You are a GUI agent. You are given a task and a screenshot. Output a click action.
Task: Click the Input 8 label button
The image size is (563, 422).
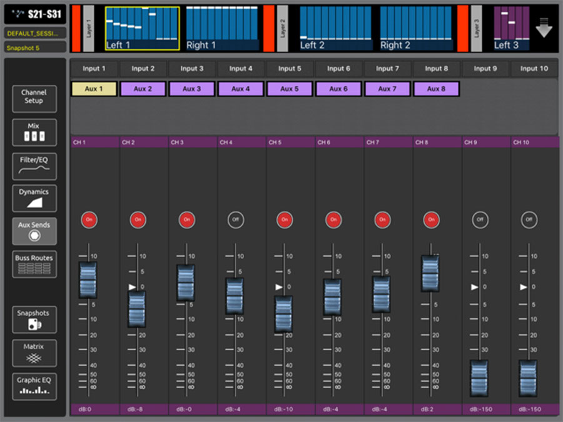click(437, 69)
